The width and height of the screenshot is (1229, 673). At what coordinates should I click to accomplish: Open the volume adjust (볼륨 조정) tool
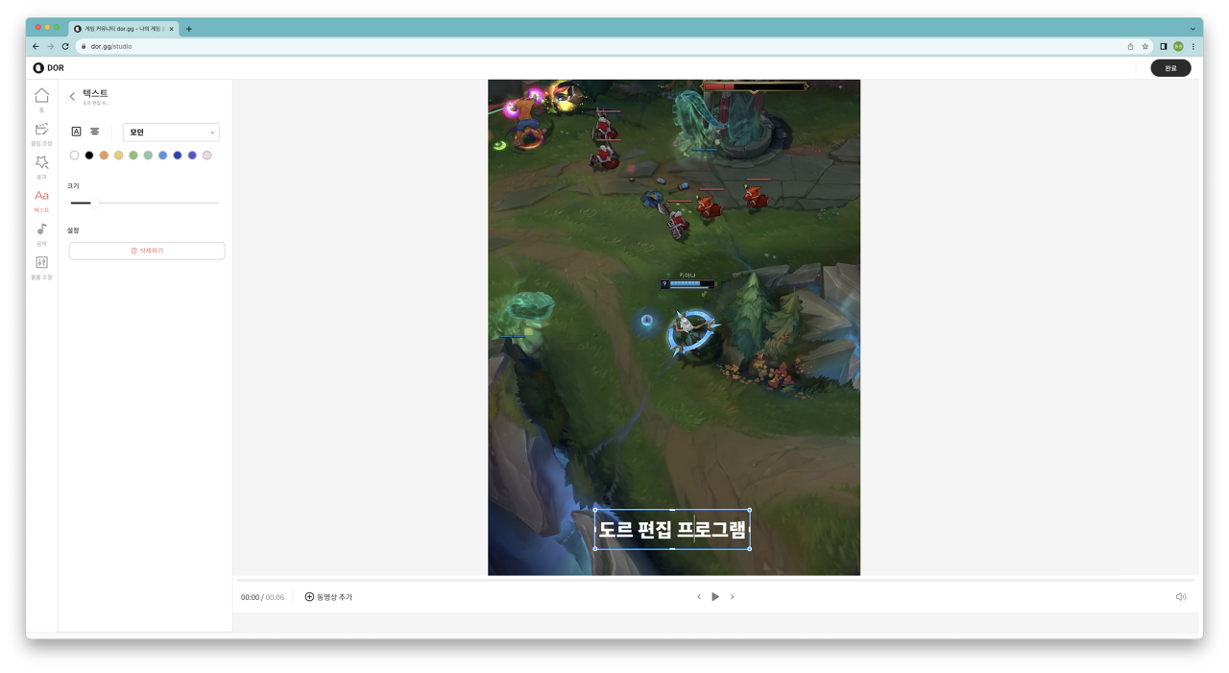[x=41, y=267]
